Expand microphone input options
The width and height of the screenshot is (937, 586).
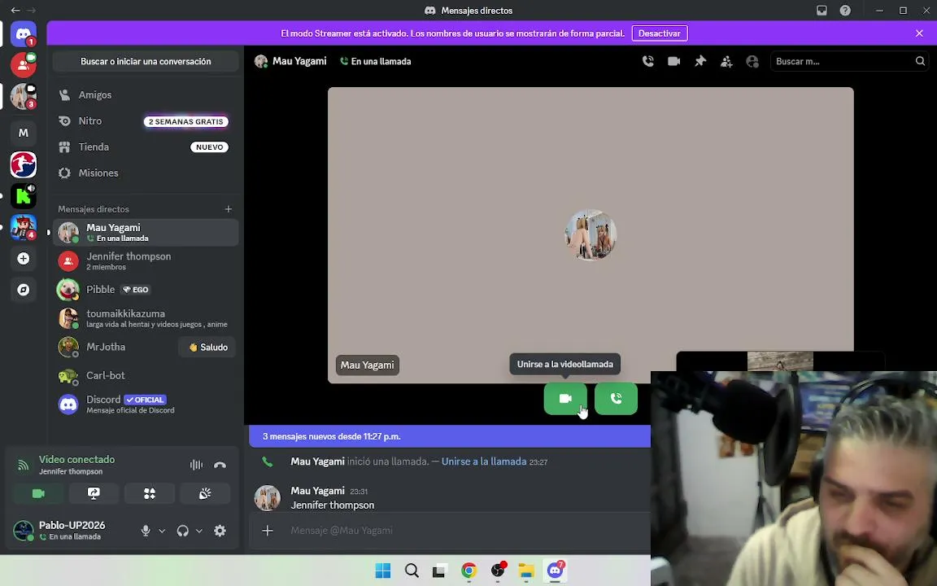point(162,531)
